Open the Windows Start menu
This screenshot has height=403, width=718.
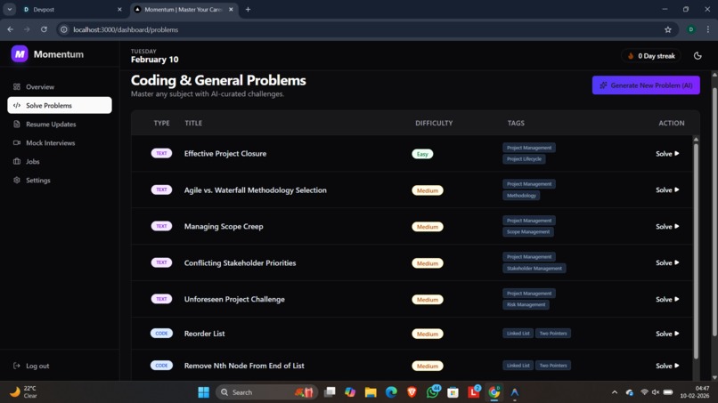pyautogui.click(x=203, y=392)
